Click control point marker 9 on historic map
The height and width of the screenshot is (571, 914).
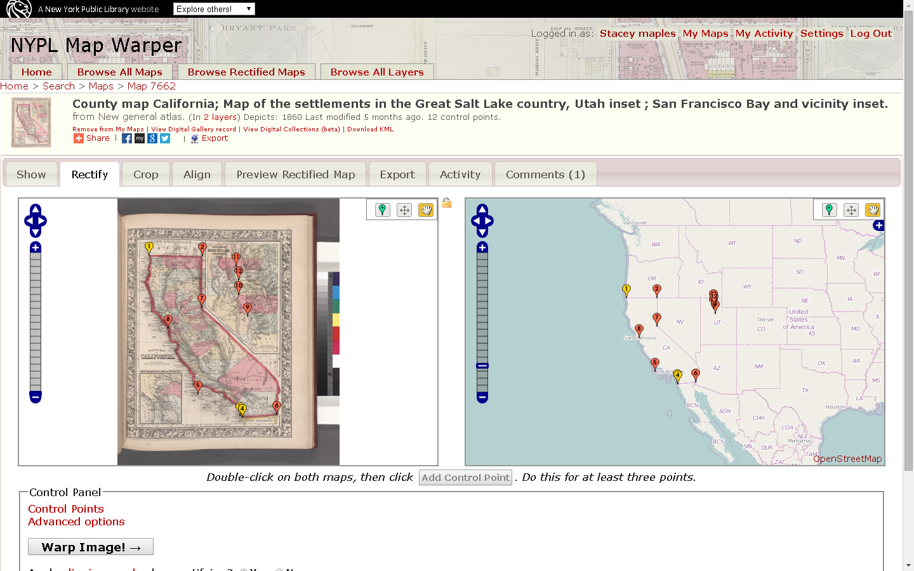tap(248, 308)
